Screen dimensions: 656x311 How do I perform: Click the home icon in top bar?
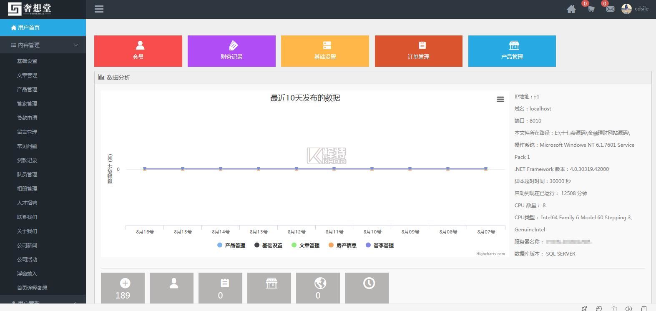(571, 9)
